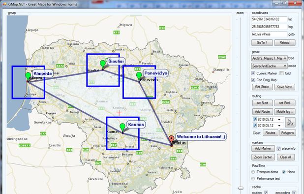The image size is (304, 194).
Task: Open the second date picker dropdown arrow
Action: pyautogui.click(x=279, y=126)
